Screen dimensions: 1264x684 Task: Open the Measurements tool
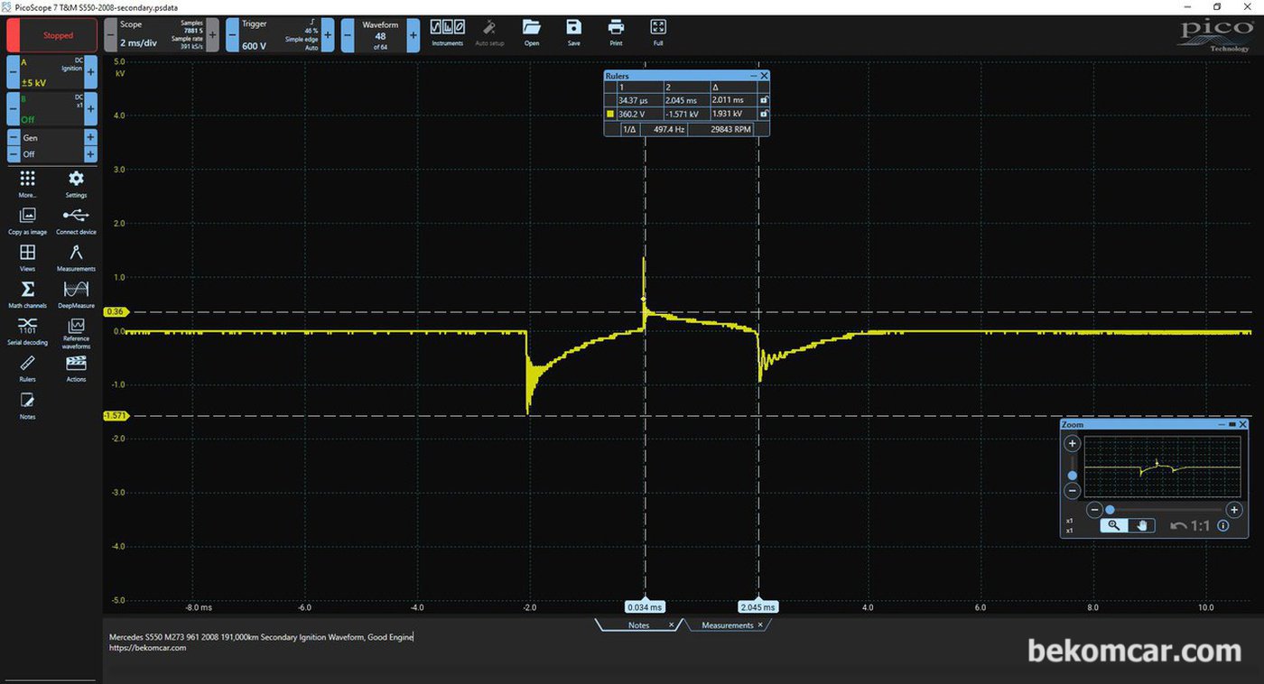click(x=76, y=257)
